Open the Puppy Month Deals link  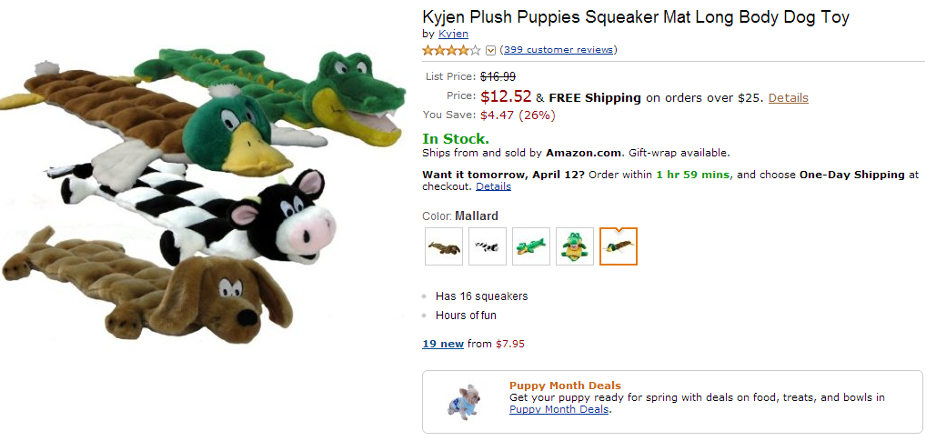(x=559, y=409)
